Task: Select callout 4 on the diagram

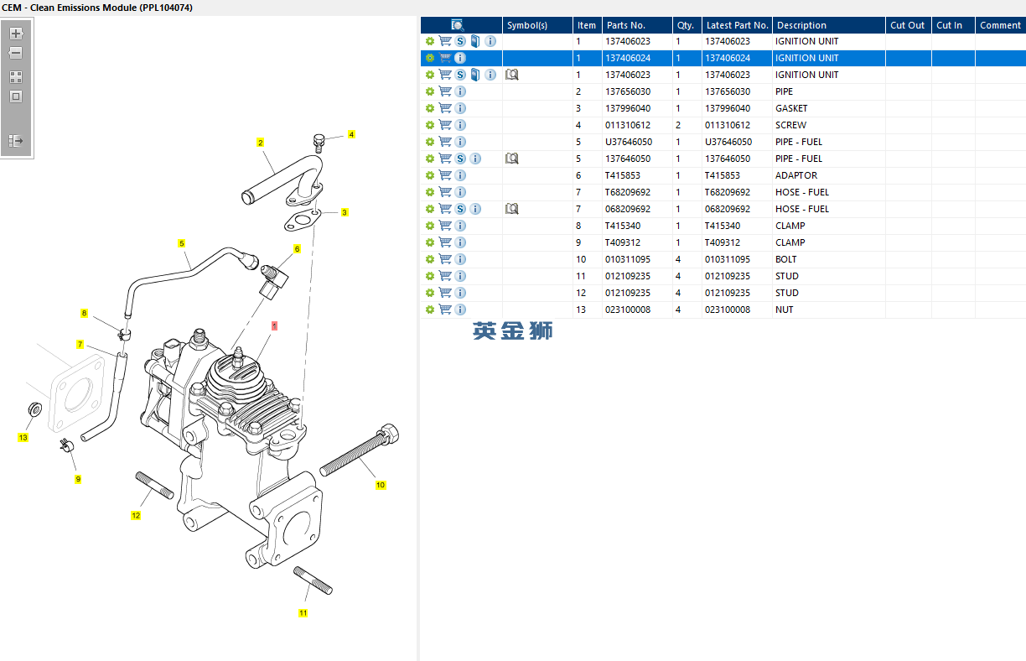Action: point(351,134)
